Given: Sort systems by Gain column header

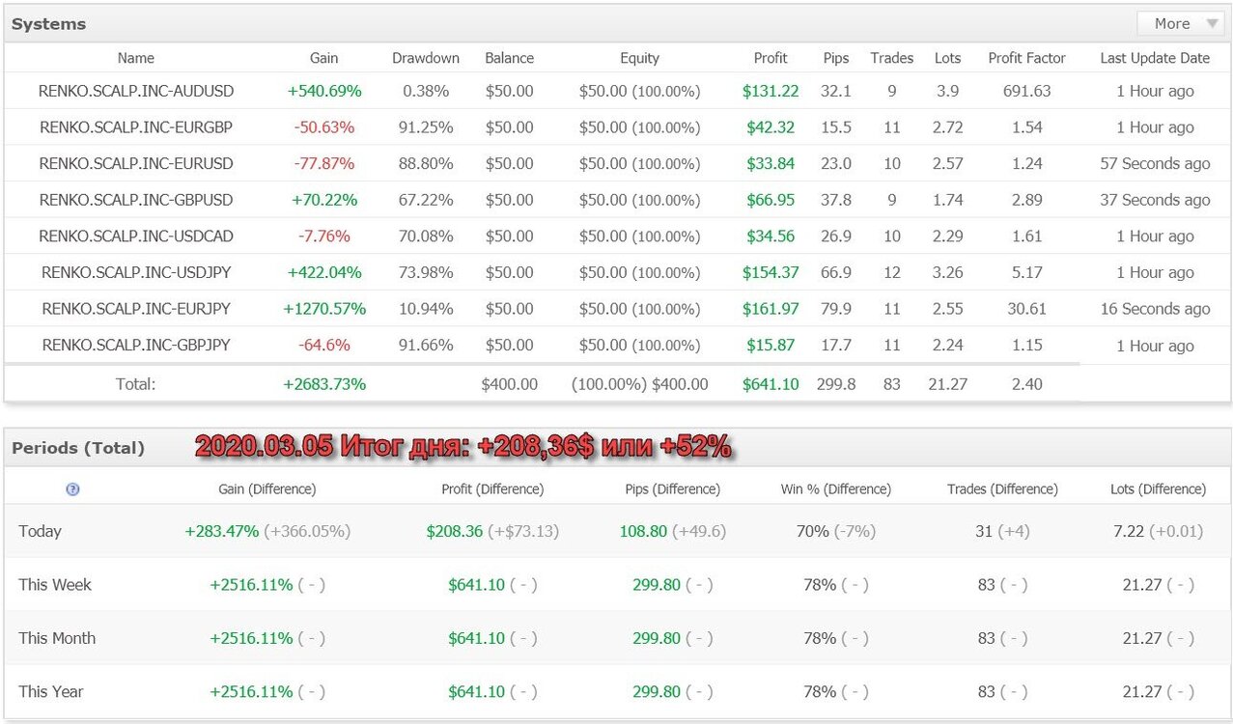Looking at the screenshot, I should [324, 58].
